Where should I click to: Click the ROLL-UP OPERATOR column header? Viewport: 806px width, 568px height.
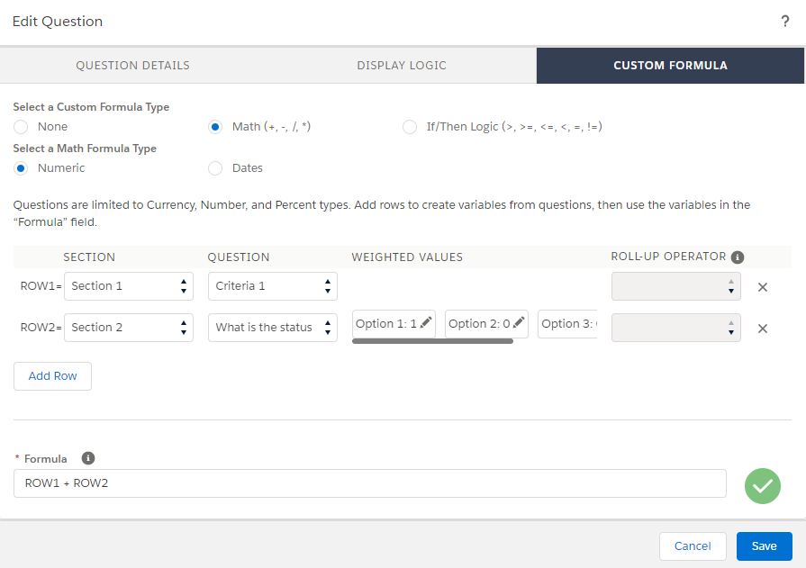pos(668,257)
